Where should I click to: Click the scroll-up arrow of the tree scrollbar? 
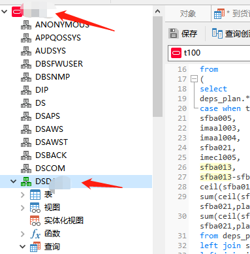point(157,11)
